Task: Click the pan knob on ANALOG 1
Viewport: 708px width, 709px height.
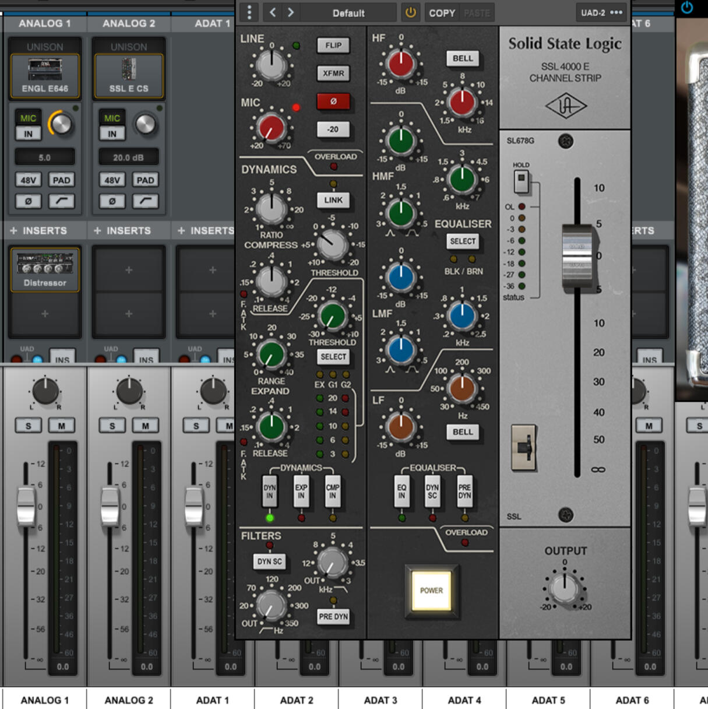Action: coord(45,391)
